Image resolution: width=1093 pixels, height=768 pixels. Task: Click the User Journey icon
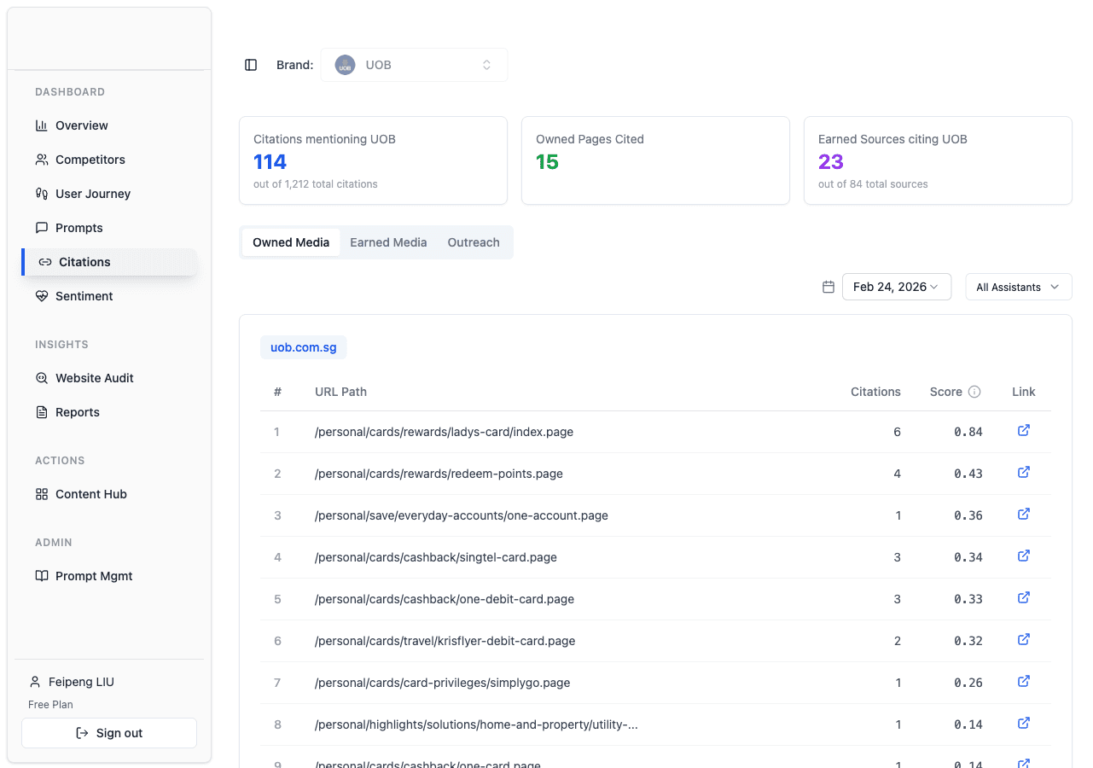point(42,194)
